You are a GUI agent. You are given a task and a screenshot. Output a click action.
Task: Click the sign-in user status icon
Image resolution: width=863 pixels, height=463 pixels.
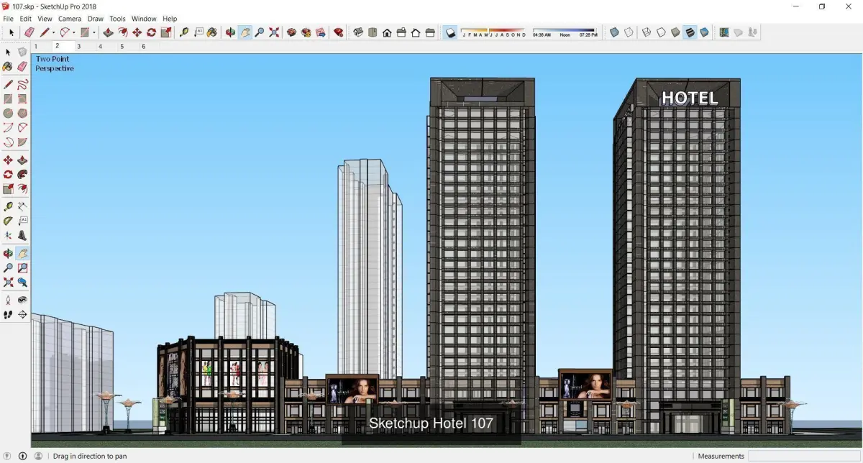38,456
